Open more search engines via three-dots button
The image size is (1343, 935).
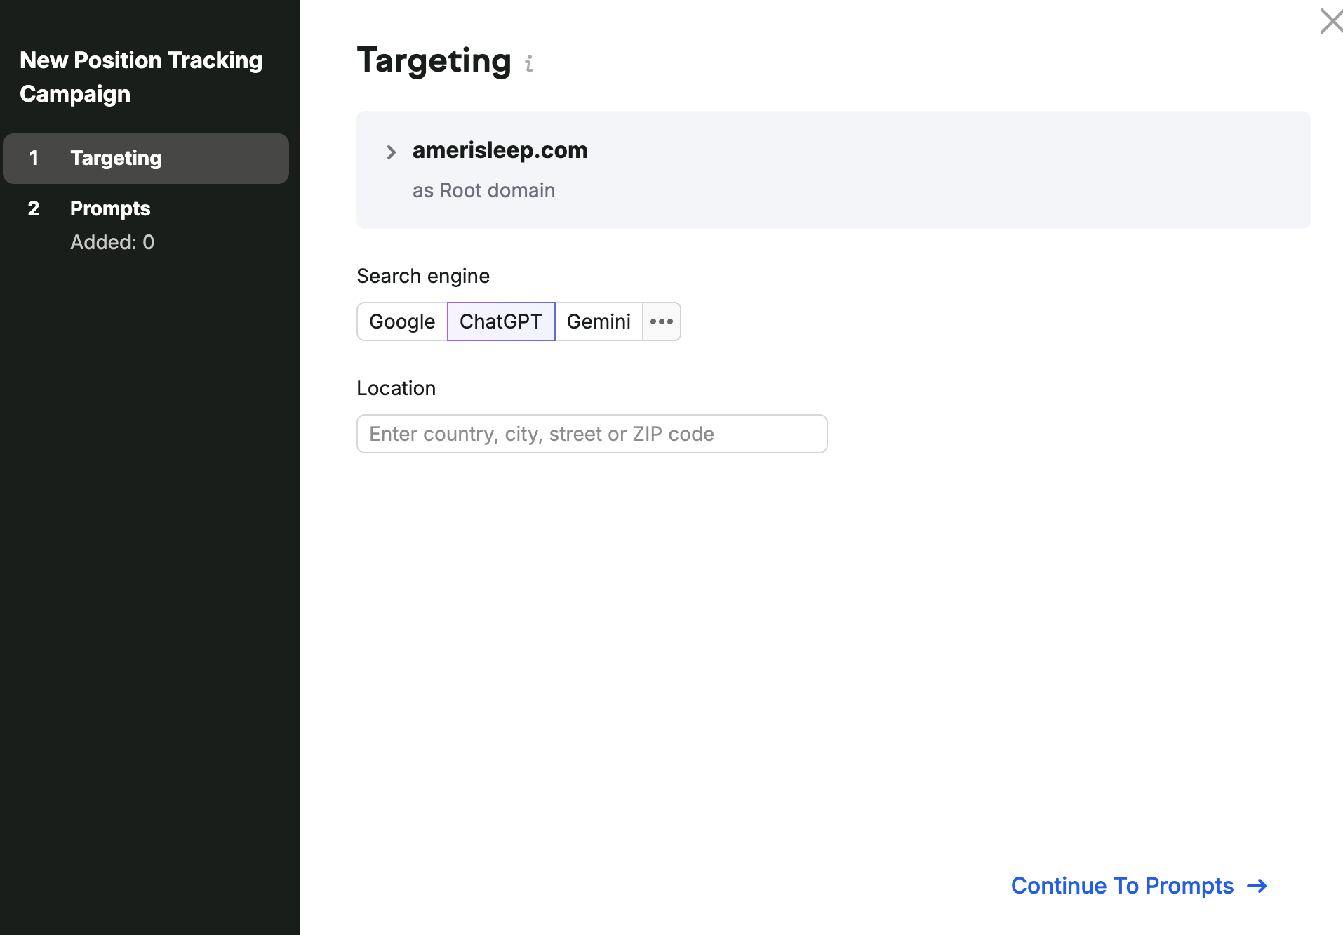click(662, 321)
